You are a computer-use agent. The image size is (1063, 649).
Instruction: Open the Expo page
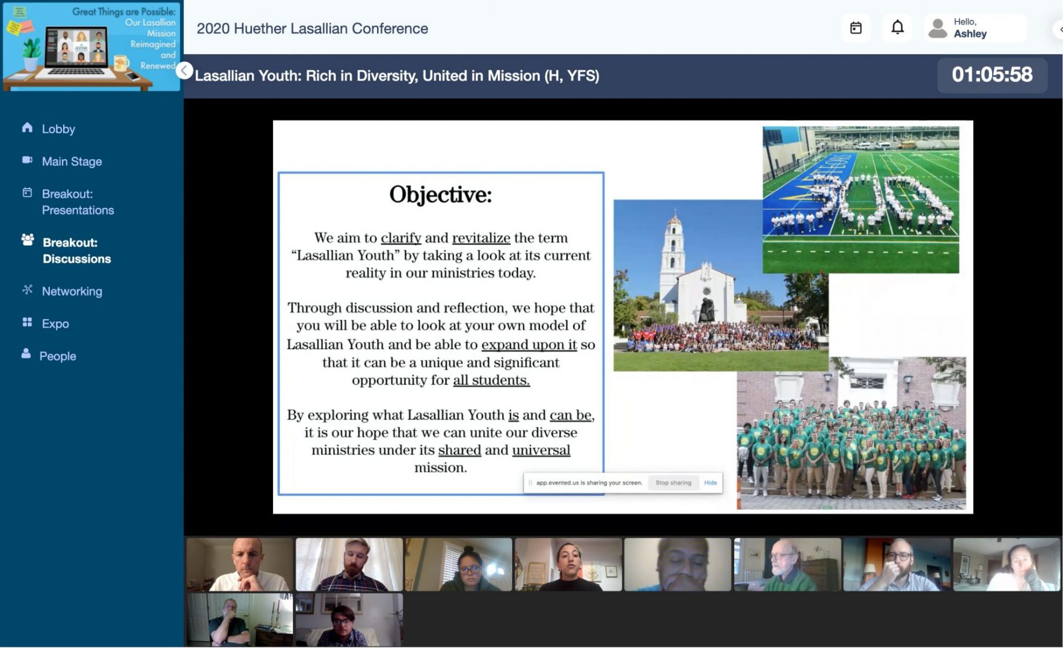click(x=55, y=324)
